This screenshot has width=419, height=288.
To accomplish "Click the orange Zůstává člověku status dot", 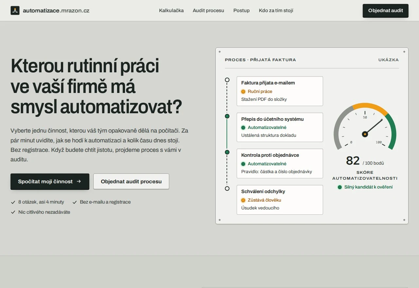I will (x=243, y=200).
